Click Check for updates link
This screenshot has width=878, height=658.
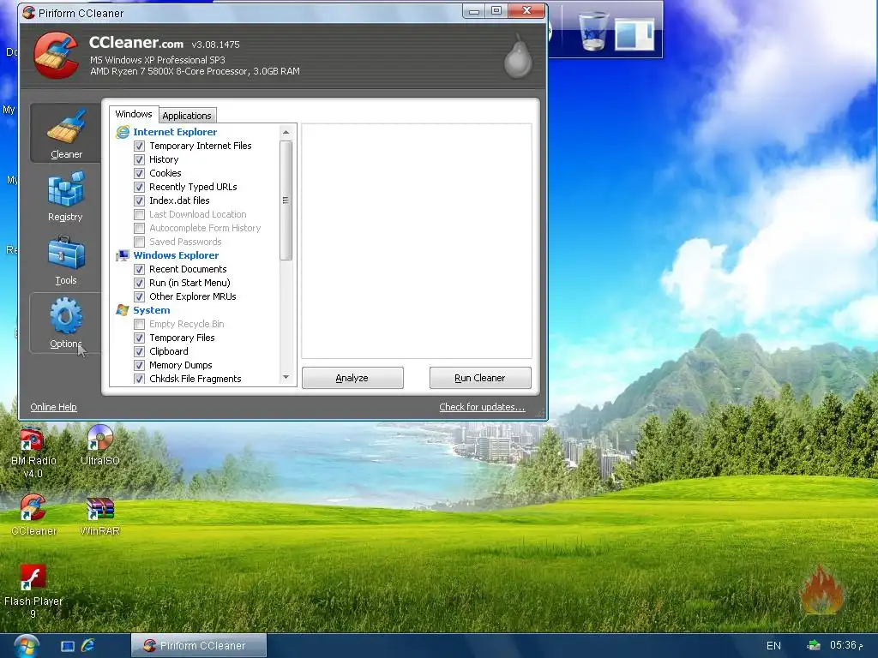[482, 407]
